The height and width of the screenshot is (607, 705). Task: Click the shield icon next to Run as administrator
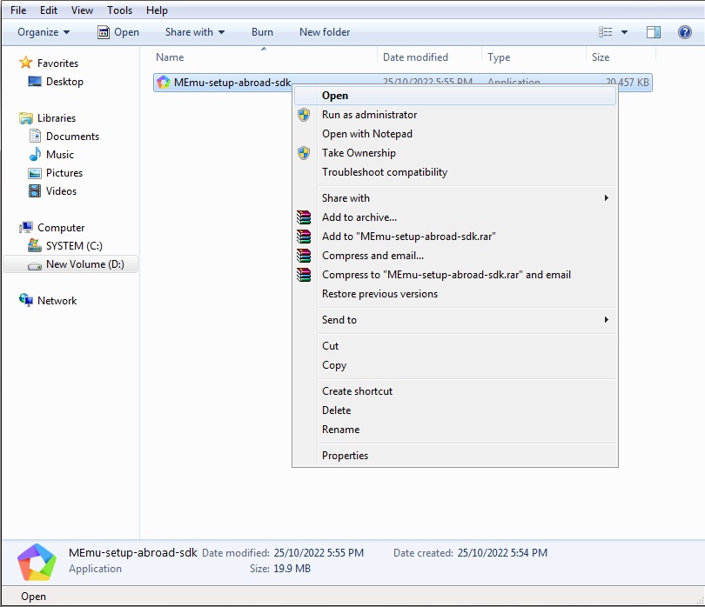tap(304, 115)
